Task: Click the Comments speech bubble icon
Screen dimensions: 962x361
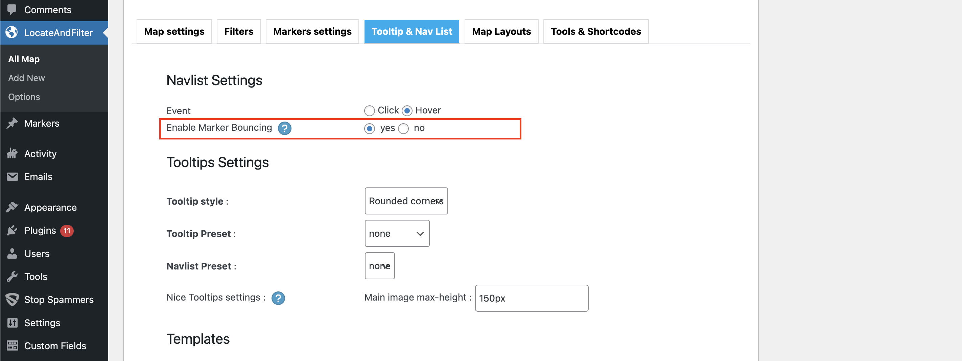Action: [x=12, y=9]
